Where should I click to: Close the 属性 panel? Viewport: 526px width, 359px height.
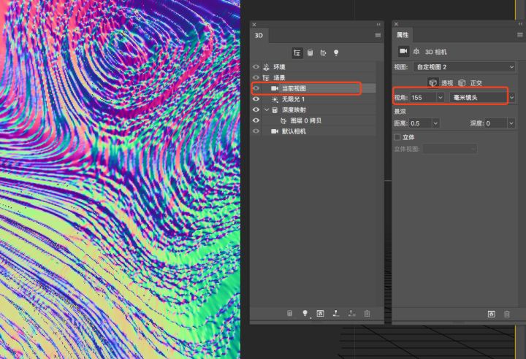396,24
